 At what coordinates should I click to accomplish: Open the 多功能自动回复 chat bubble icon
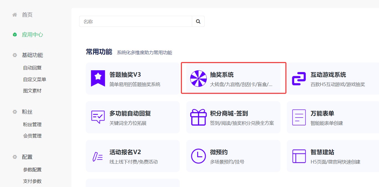98,117
